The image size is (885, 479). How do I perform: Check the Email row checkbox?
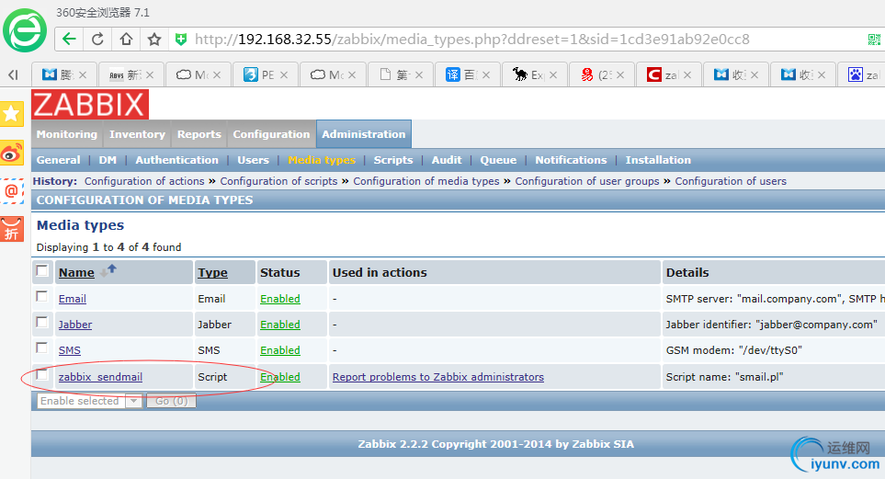pyautogui.click(x=41, y=296)
